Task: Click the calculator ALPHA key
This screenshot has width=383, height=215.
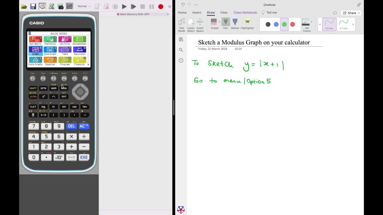Action: [x=33, y=96]
